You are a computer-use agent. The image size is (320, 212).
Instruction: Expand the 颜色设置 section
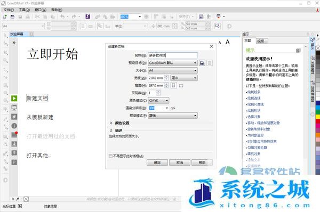[x=111, y=123]
